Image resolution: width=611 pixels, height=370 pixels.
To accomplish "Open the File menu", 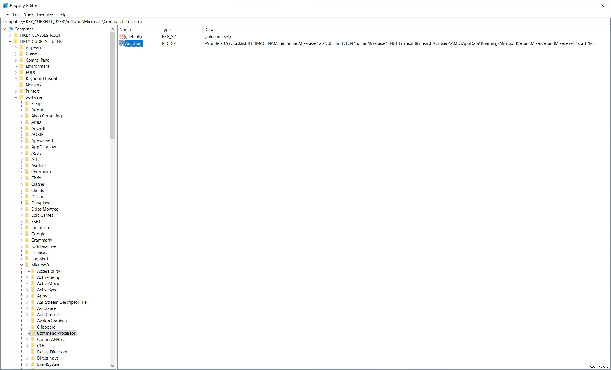I will (5, 14).
